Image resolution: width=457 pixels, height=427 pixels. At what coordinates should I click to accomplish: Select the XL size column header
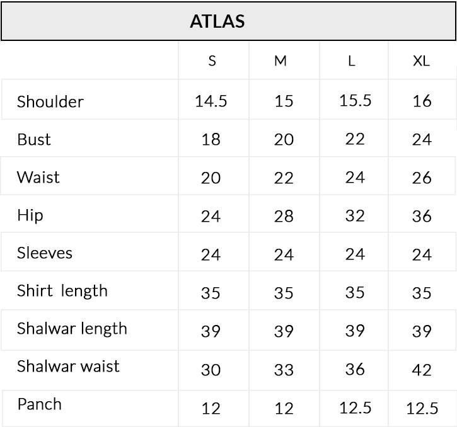(421, 61)
